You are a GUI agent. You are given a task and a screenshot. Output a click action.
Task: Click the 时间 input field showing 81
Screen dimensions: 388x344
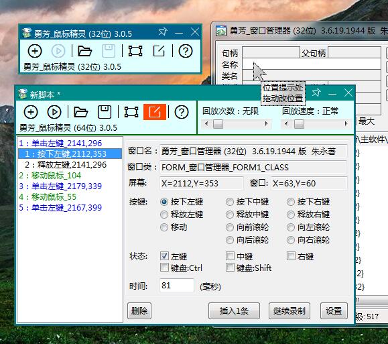coord(177,285)
